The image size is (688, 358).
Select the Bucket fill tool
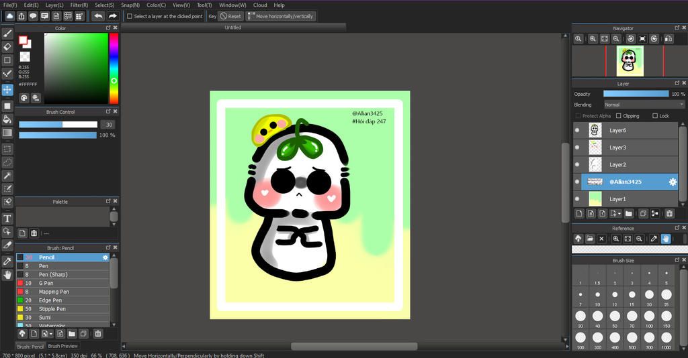(7, 119)
